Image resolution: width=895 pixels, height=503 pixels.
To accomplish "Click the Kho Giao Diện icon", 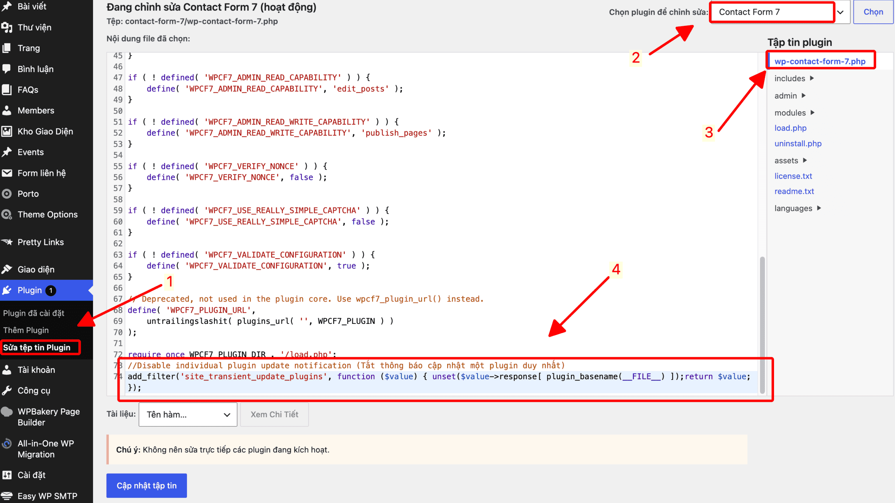I will pyautogui.click(x=7, y=131).
